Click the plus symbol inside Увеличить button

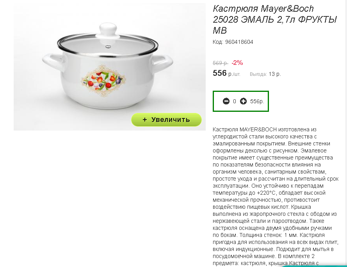[145, 120]
